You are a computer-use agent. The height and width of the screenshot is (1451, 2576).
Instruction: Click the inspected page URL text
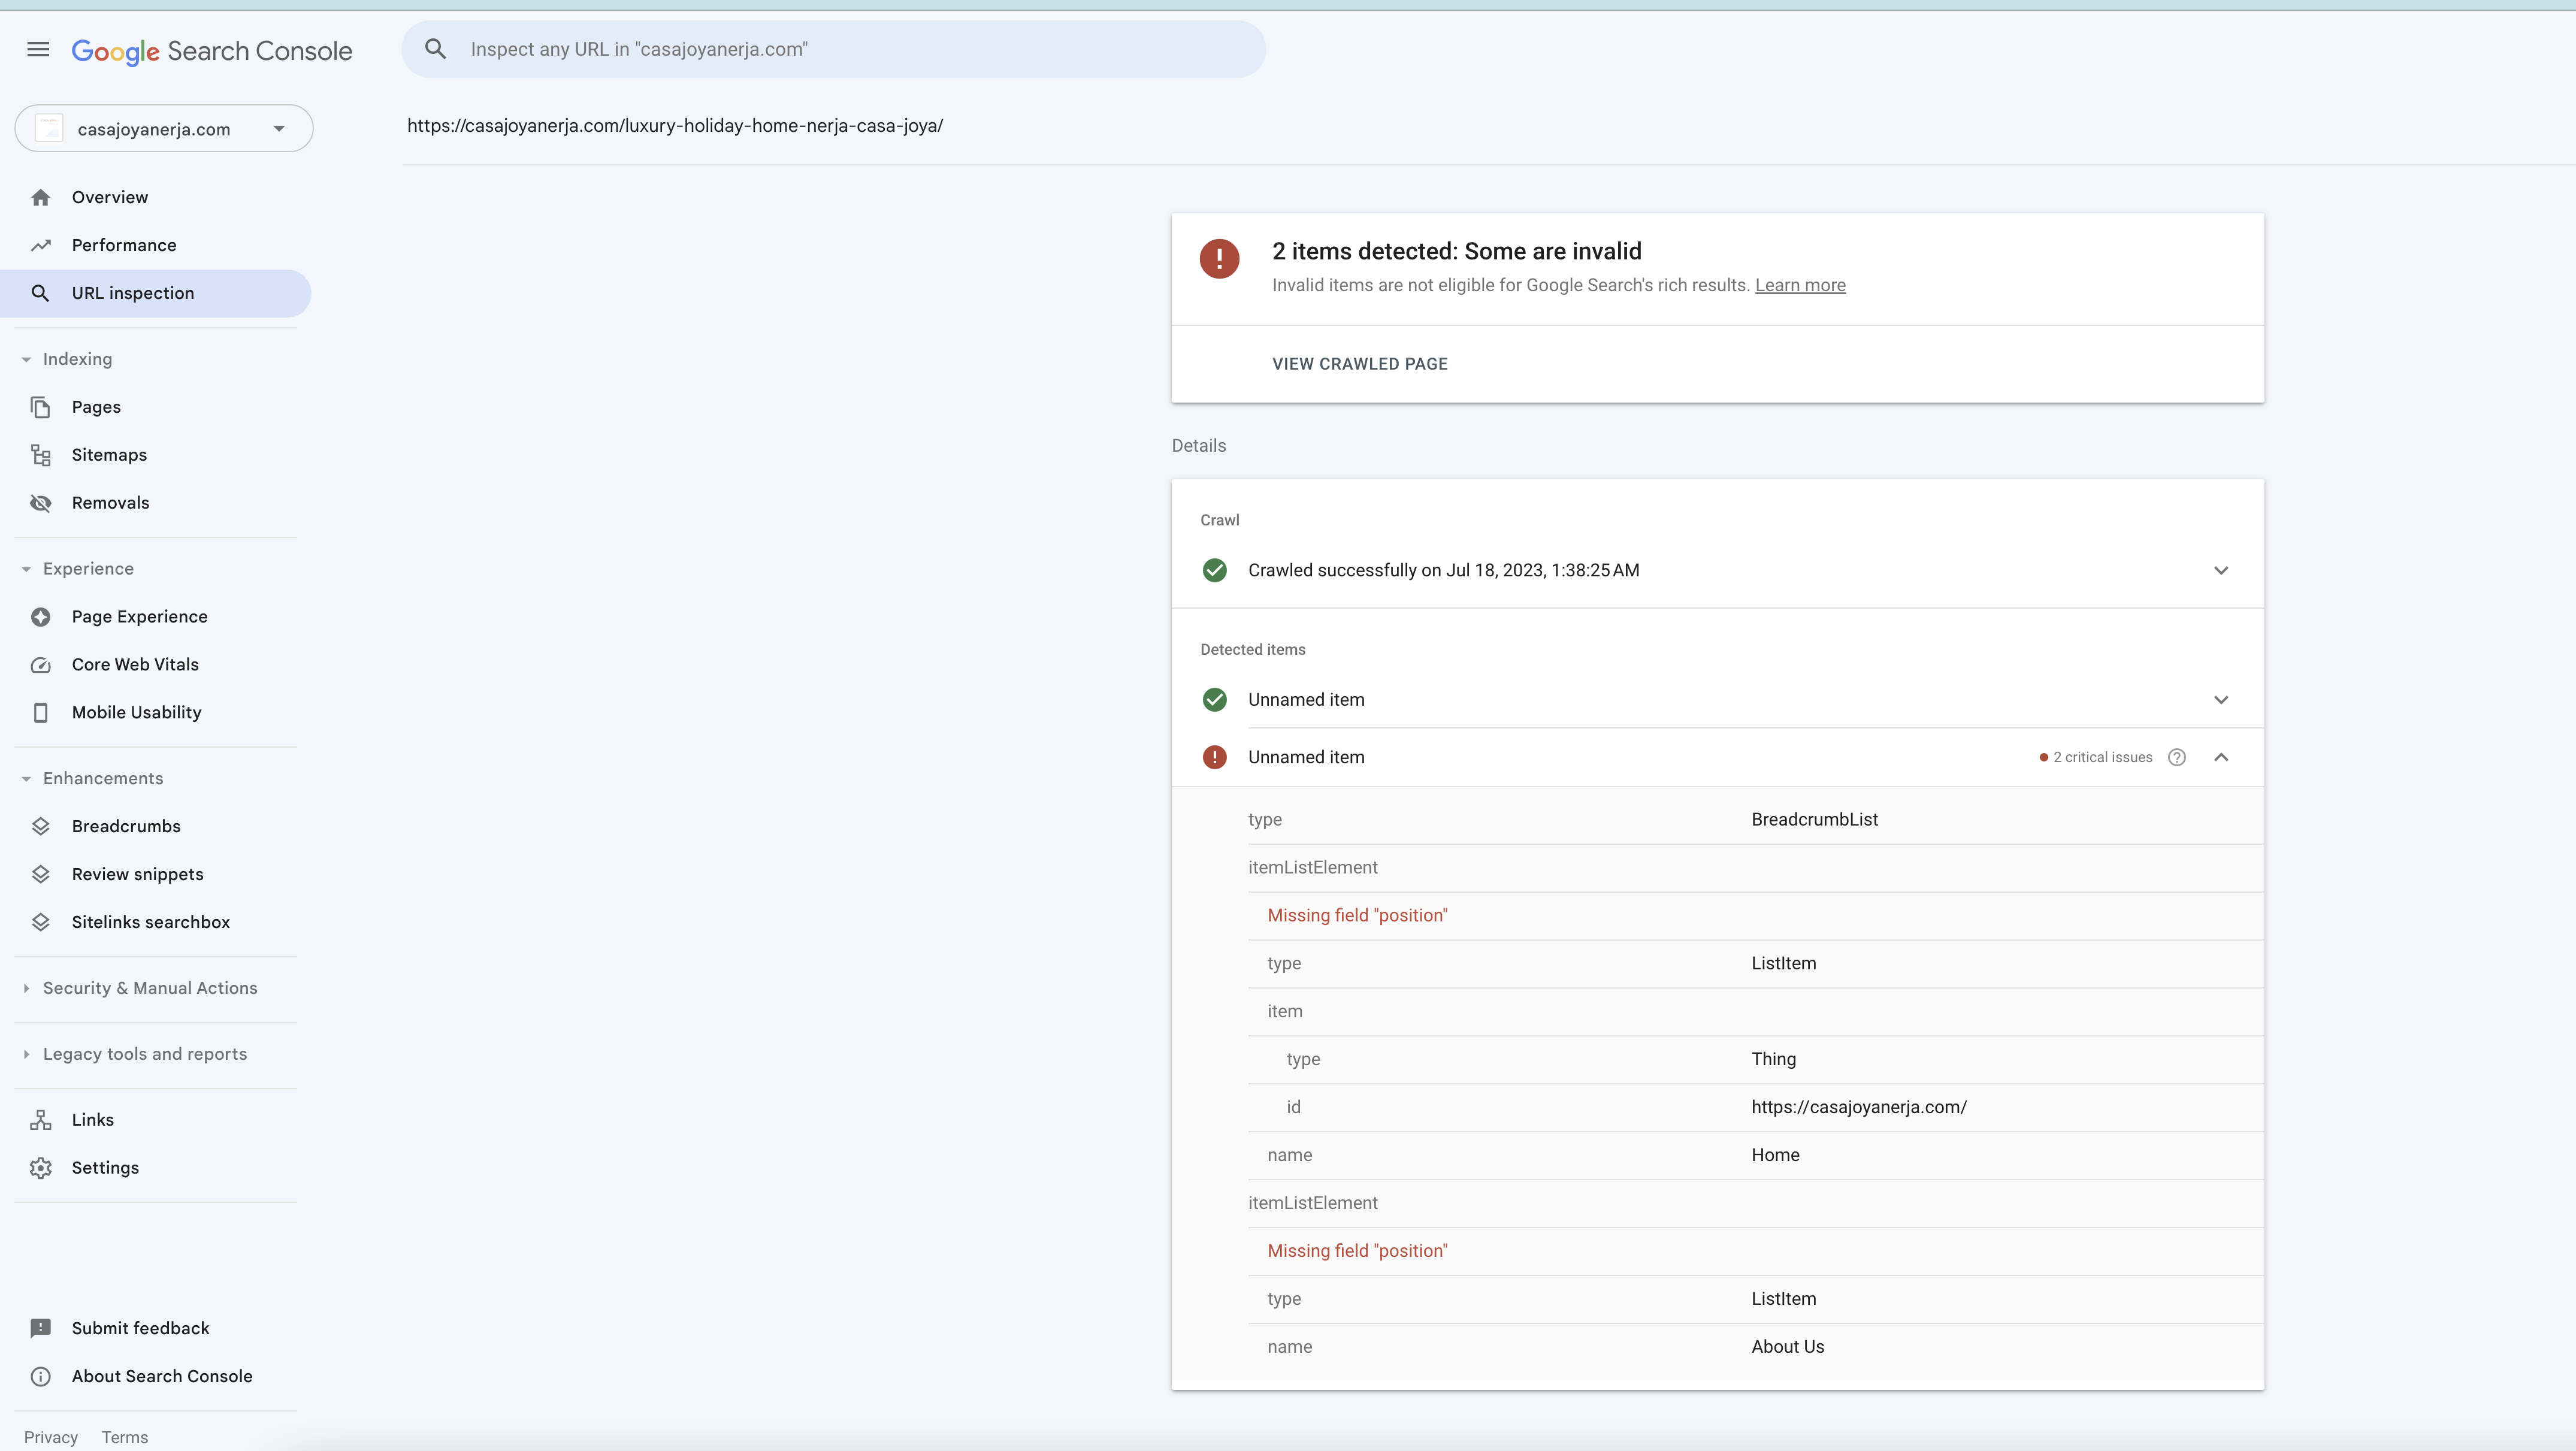pos(675,126)
